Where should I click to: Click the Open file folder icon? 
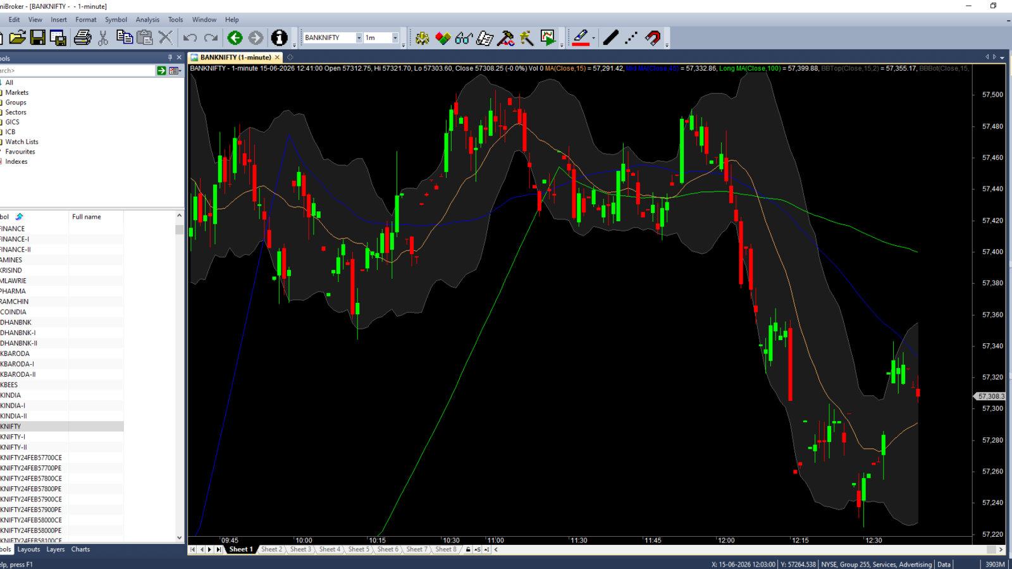pyautogui.click(x=17, y=38)
